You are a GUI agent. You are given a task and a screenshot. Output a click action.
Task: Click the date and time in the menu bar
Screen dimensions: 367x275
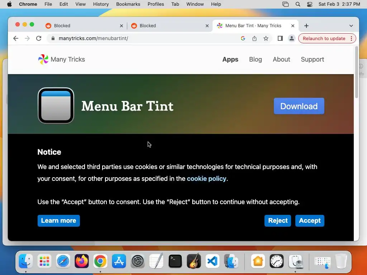click(339, 4)
